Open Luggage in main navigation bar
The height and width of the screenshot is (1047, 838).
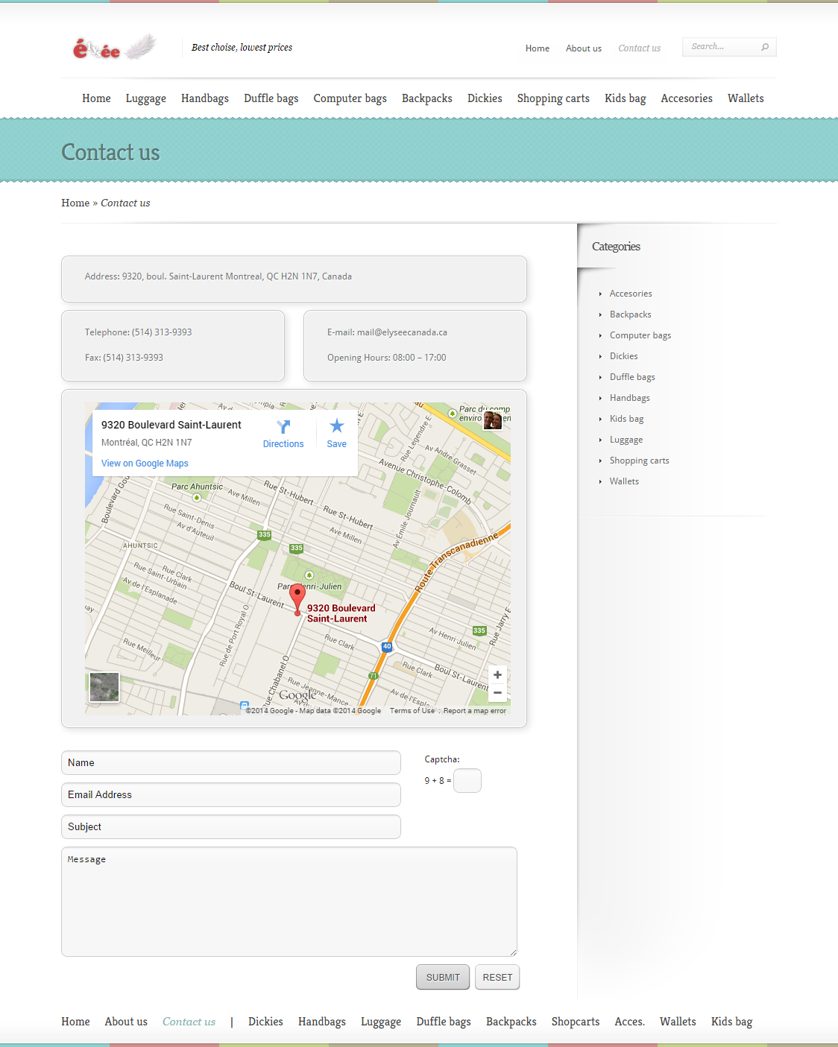coord(146,98)
